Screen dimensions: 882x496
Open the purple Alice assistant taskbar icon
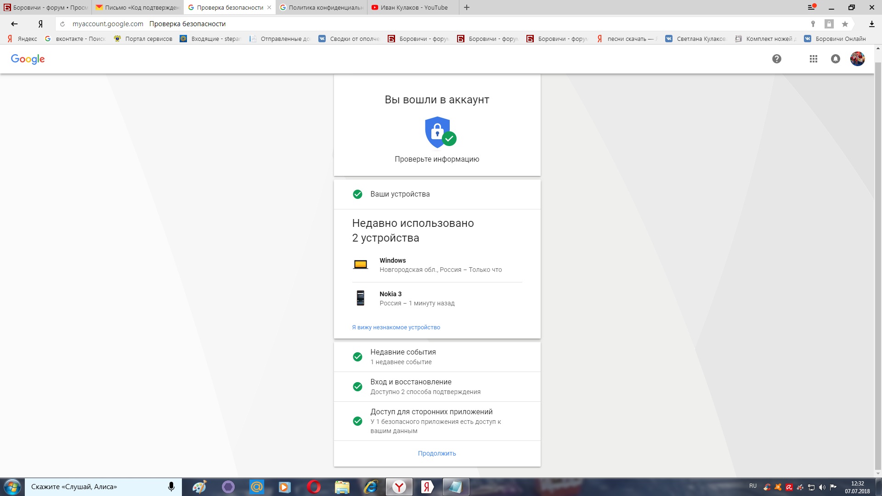[228, 487]
